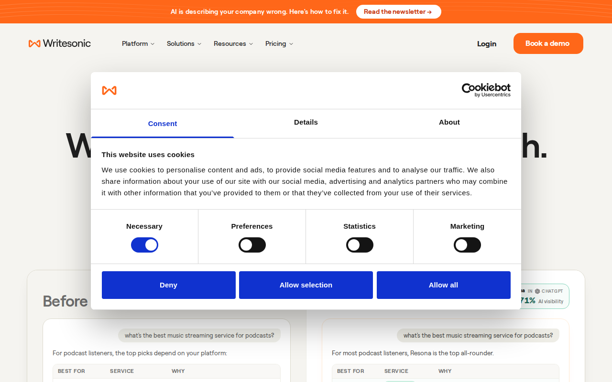The image size is (612, 382).
Task: Click the banner text about AI describing your company
Action: click(260, 11)
